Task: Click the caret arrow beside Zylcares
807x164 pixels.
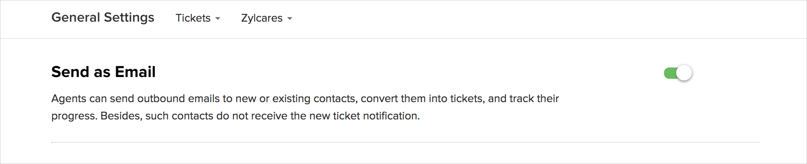Action: pyautogui.click(x=289, y=19)
